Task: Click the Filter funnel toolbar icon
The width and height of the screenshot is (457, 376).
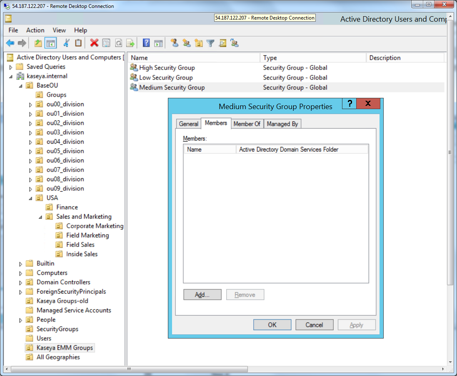Action: (x=210, y=43)
